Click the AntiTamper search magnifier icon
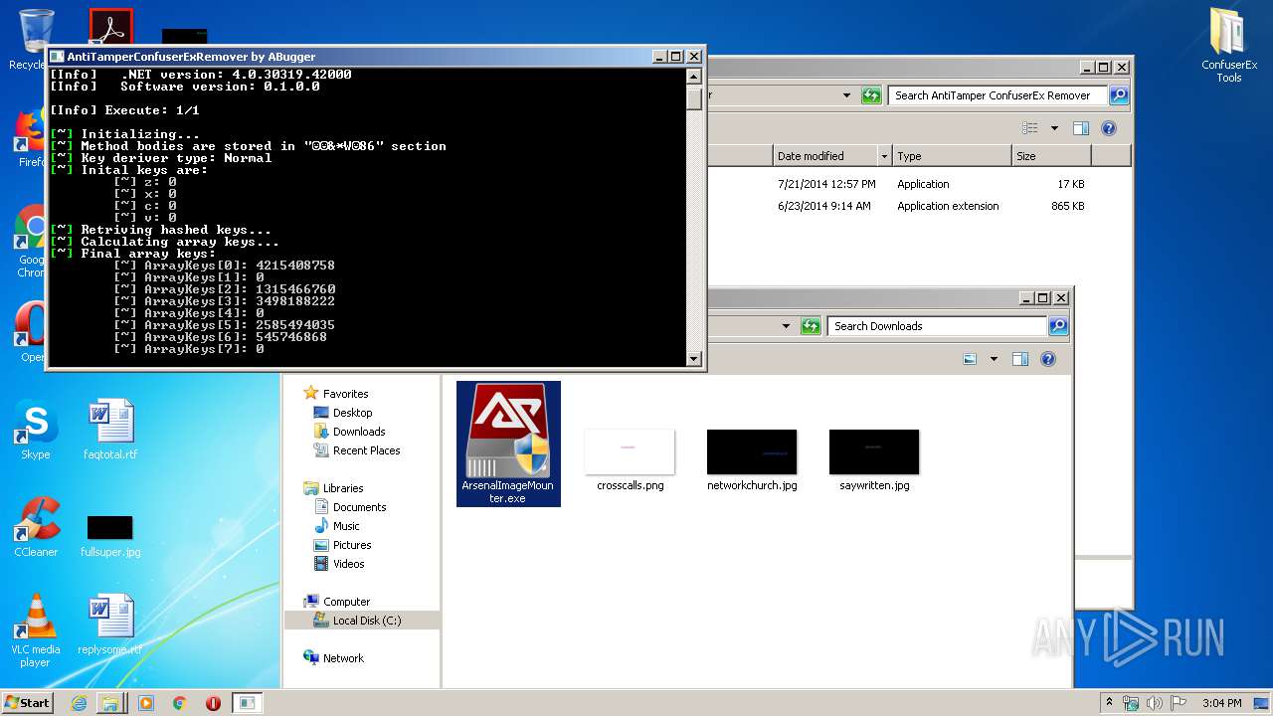Image resolution: width=1273 pixels, height=716 pixels. pyautogui.click(x=1119, y=95)
